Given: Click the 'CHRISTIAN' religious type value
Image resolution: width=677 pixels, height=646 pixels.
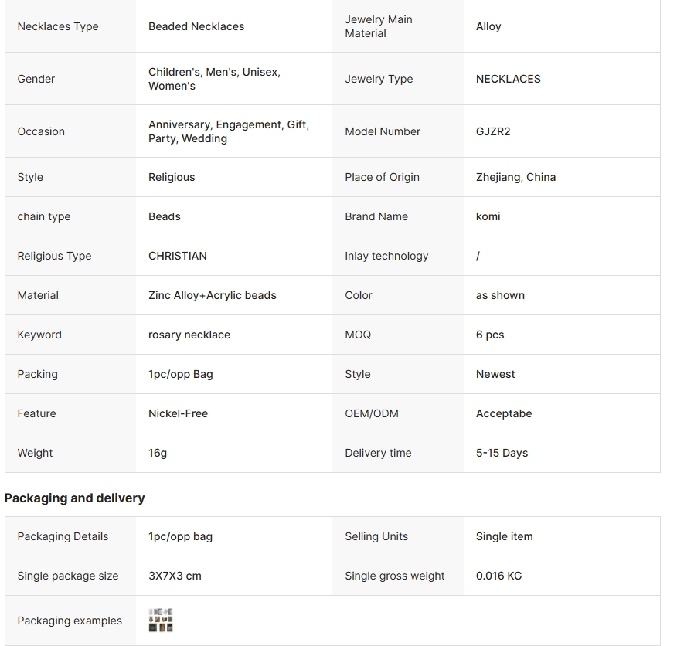Looking at the screenshot, I should tap(178, 256).
